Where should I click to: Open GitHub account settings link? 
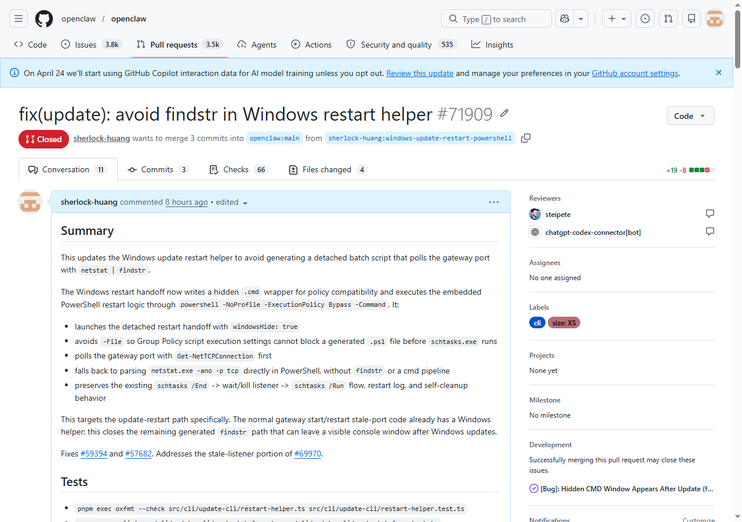[635, 73]
